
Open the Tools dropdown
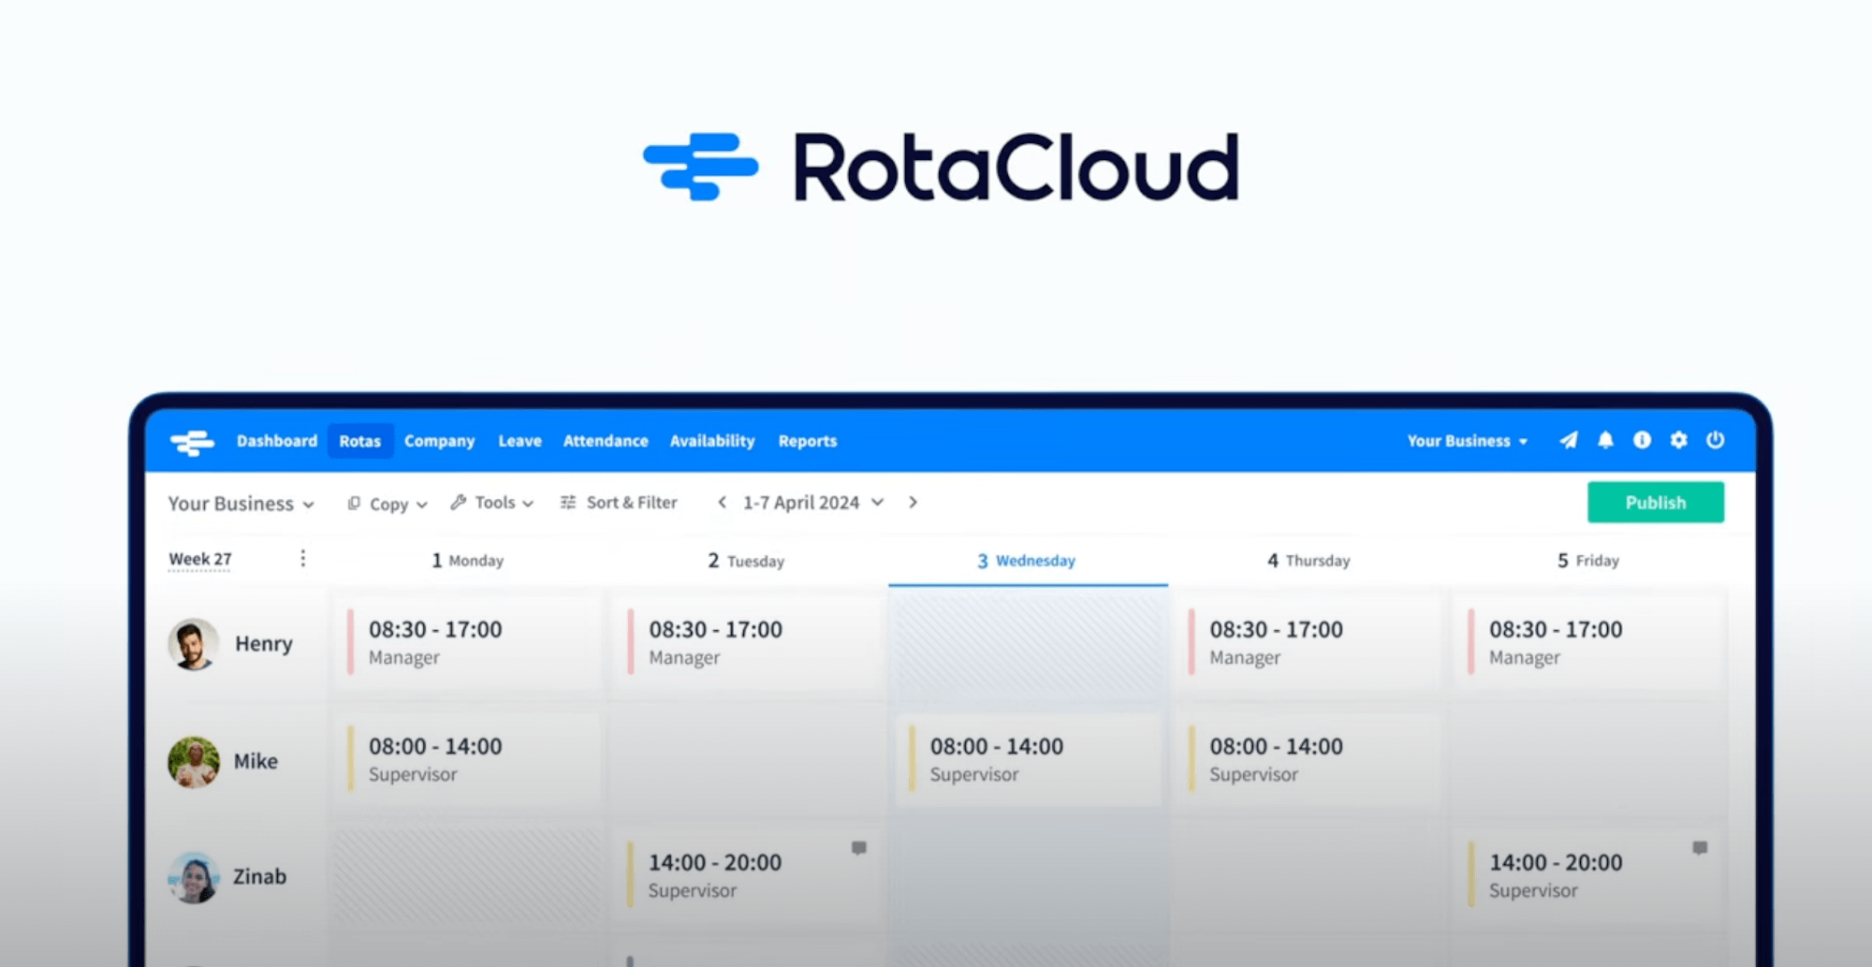(490, 503)
